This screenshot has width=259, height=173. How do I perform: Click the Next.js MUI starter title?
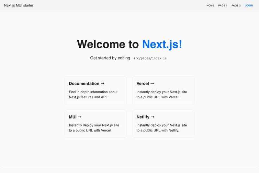click(19, 6)
